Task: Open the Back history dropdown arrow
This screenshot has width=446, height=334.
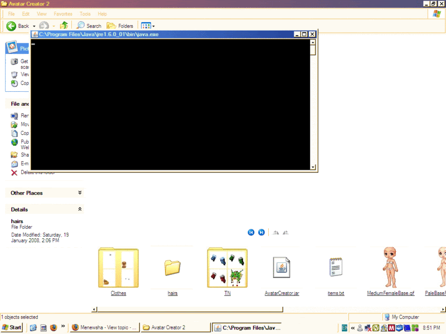Action: point(34,26)
